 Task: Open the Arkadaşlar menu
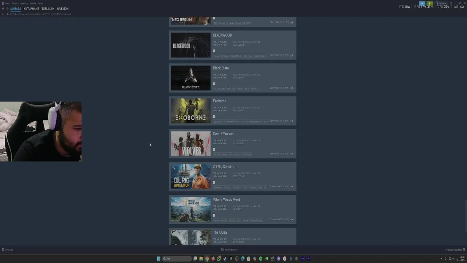tap(24, 3)
